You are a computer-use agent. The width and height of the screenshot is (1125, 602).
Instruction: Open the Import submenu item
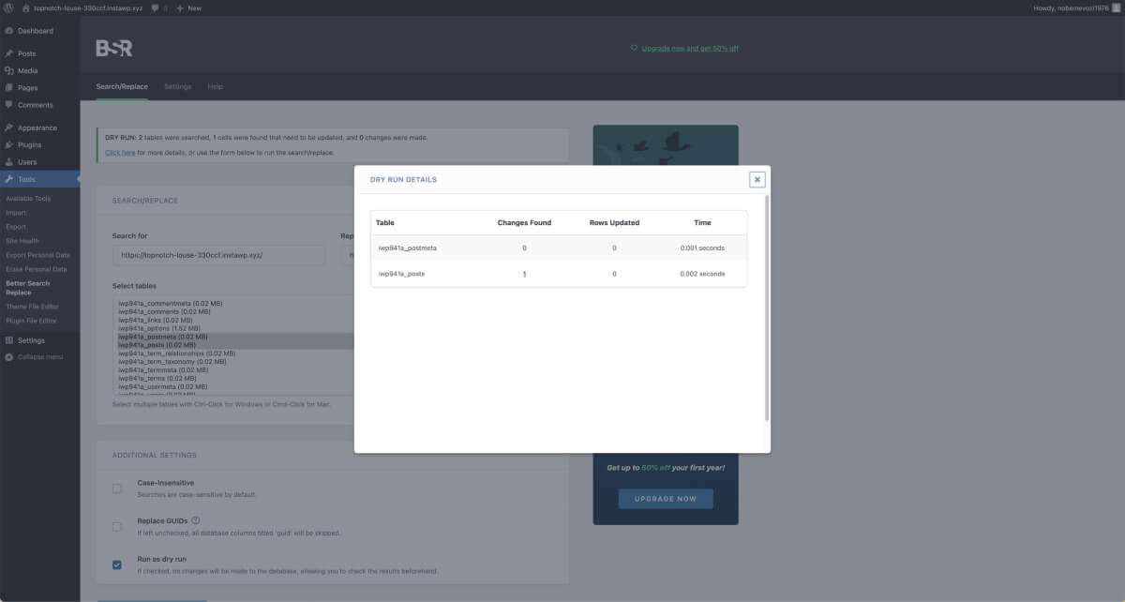(16, 213)
